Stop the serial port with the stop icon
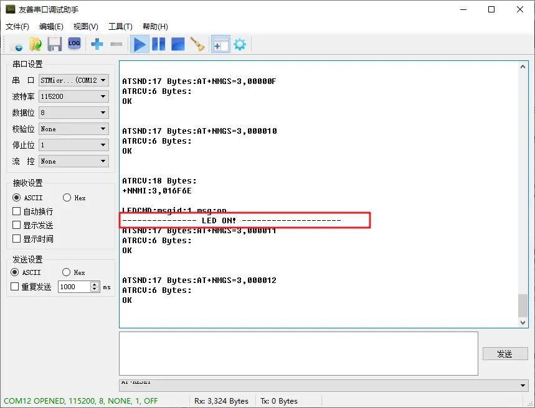 pos(178,44)
